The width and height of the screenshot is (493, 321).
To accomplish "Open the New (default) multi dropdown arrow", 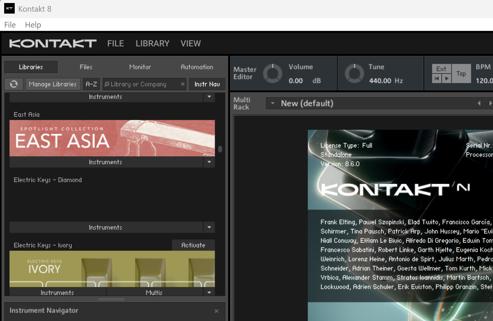I will tap(272, 103).
